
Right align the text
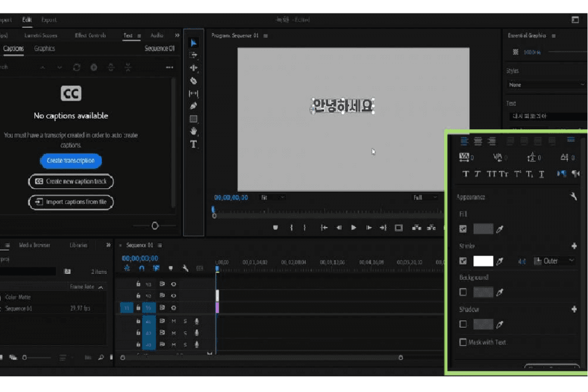(x=492, y=141)
